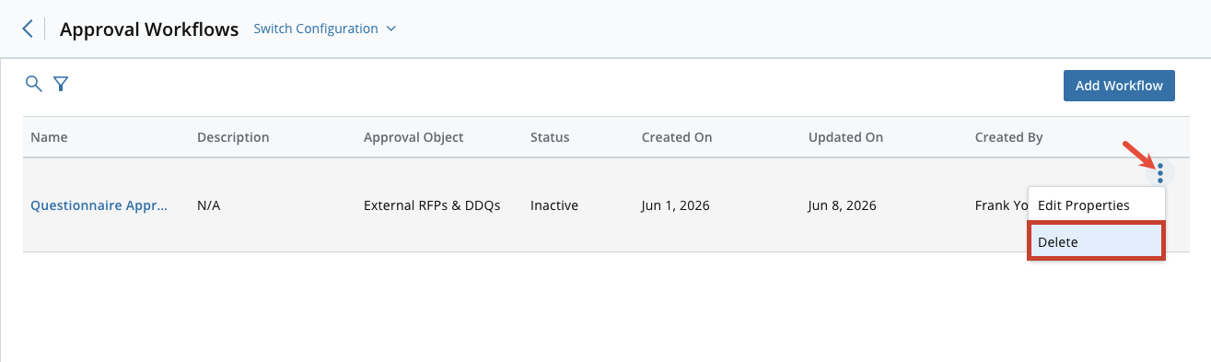The width and height of the screenshot is (1211, 362).
Task: Go back using the left chevron
Action: (x=28, y=29)
